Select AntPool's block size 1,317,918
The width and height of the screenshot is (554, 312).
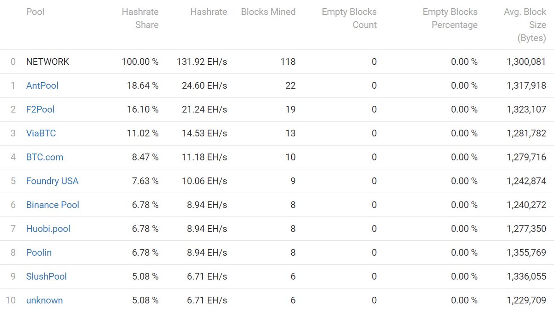[526, 86]
